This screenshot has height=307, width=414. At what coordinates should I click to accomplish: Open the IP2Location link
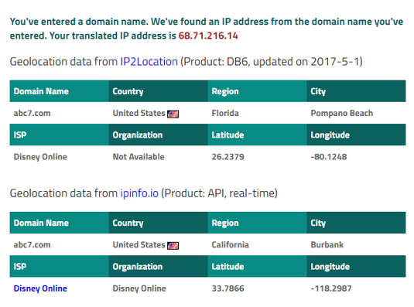click(x=149, y=62)
